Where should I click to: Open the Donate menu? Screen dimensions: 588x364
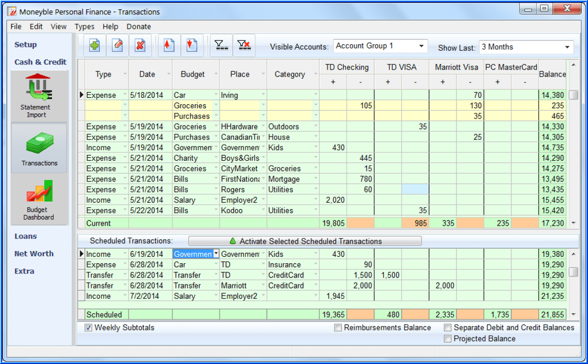(x=138, y=26)
